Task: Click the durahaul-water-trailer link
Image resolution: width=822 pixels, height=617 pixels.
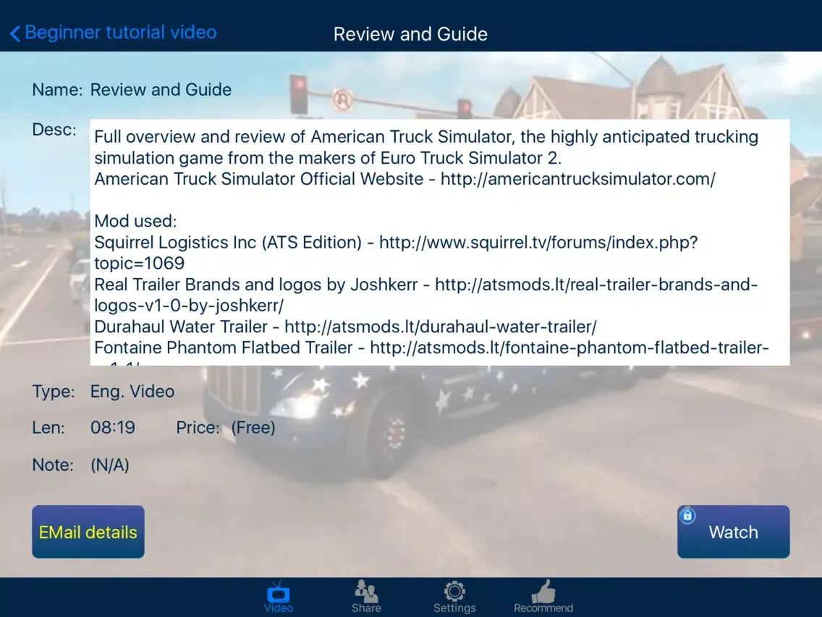Action: point(441,327)
